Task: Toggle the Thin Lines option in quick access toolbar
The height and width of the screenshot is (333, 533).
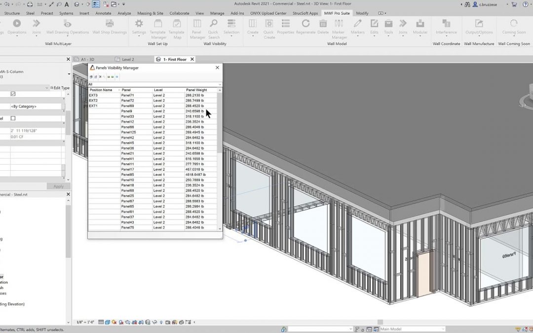Action: (96, 4)
